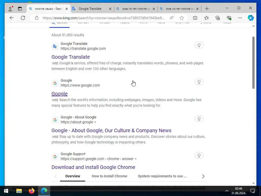Screen dimensions: 261x196
Task: Click the https://www.google.com URL text
Action: point(80,85)
